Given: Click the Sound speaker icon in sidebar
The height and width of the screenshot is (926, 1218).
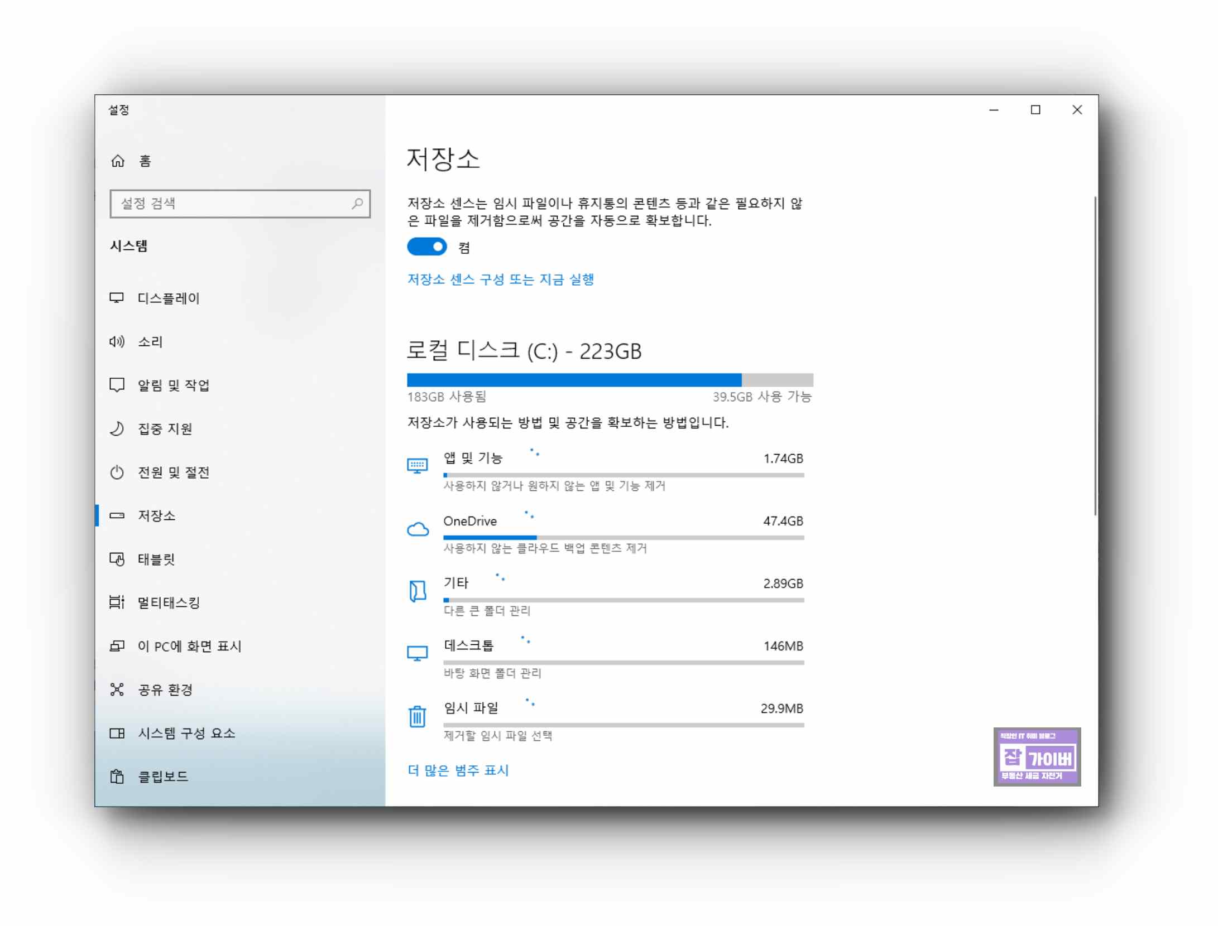Looking at the screenshot, I should tap(117, 341).
